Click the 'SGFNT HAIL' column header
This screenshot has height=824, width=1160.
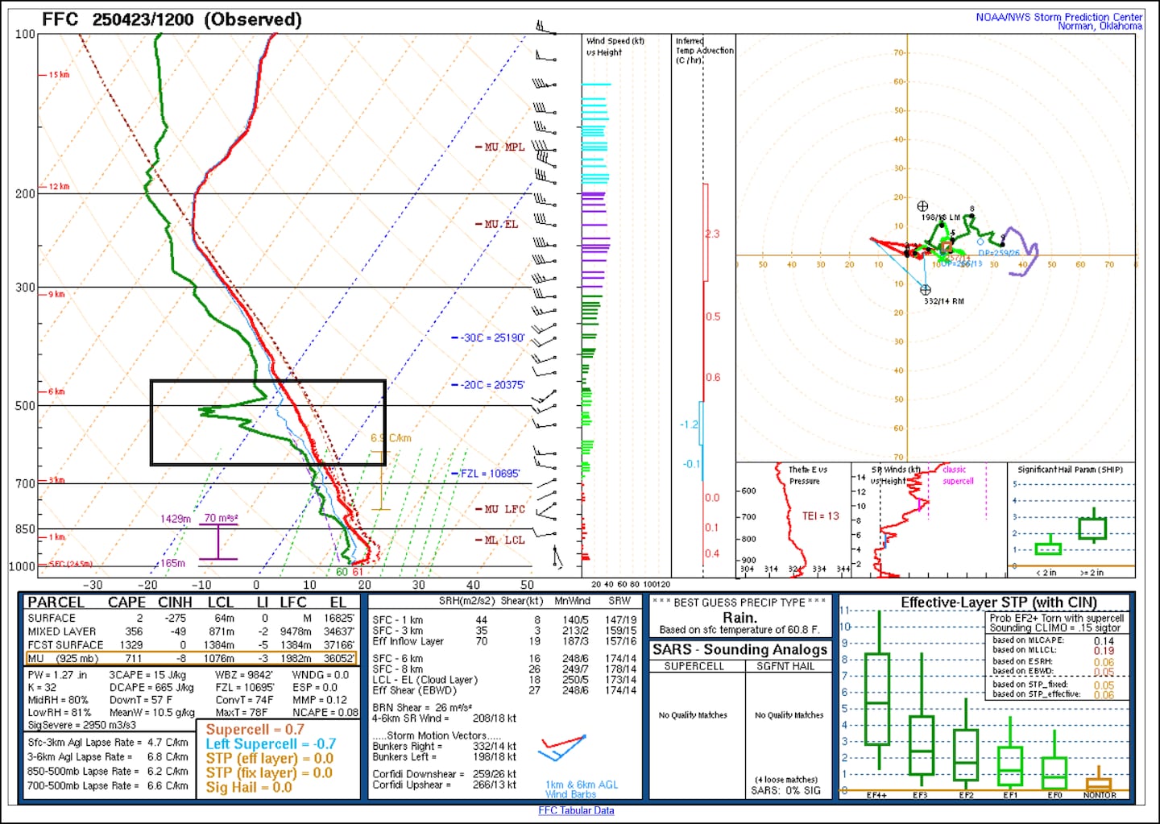click(785, 666)
